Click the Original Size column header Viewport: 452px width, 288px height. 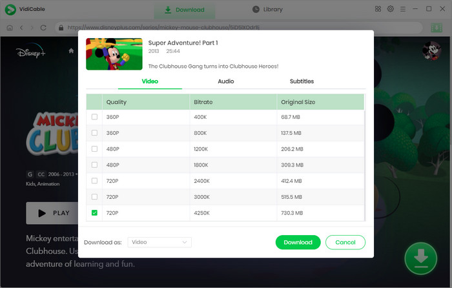click(x=320, y=102)
